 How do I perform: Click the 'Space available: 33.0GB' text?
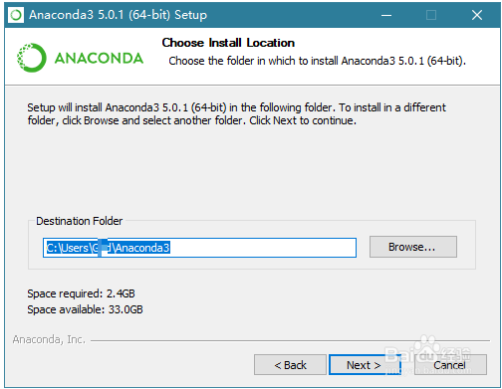click(x=85, y=309)
